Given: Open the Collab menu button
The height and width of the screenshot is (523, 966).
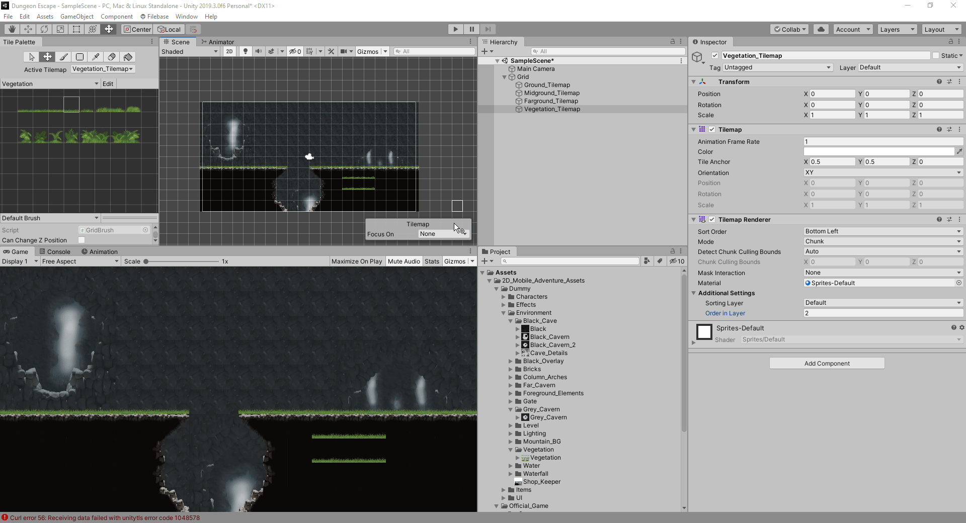Looking at the screenshot, I should click(789, 29).
